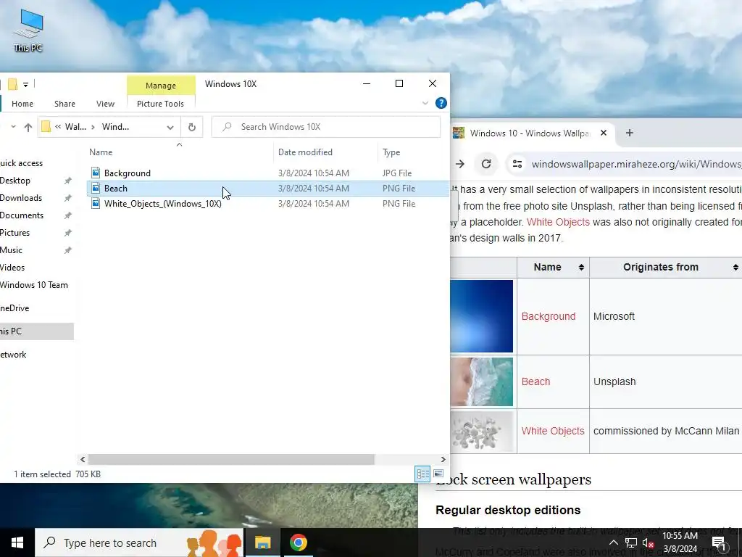Expand the File Explorer ribbon chevron
Image resolution: width=742 pixels, height=557 pixels.
pos(425,103)
